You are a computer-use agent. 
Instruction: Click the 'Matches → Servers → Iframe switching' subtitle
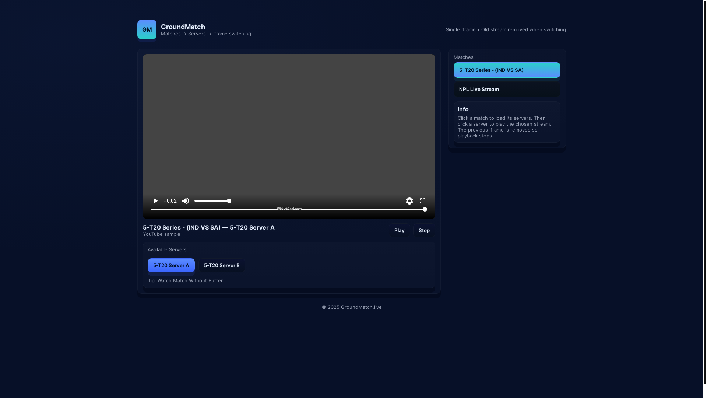206,34
